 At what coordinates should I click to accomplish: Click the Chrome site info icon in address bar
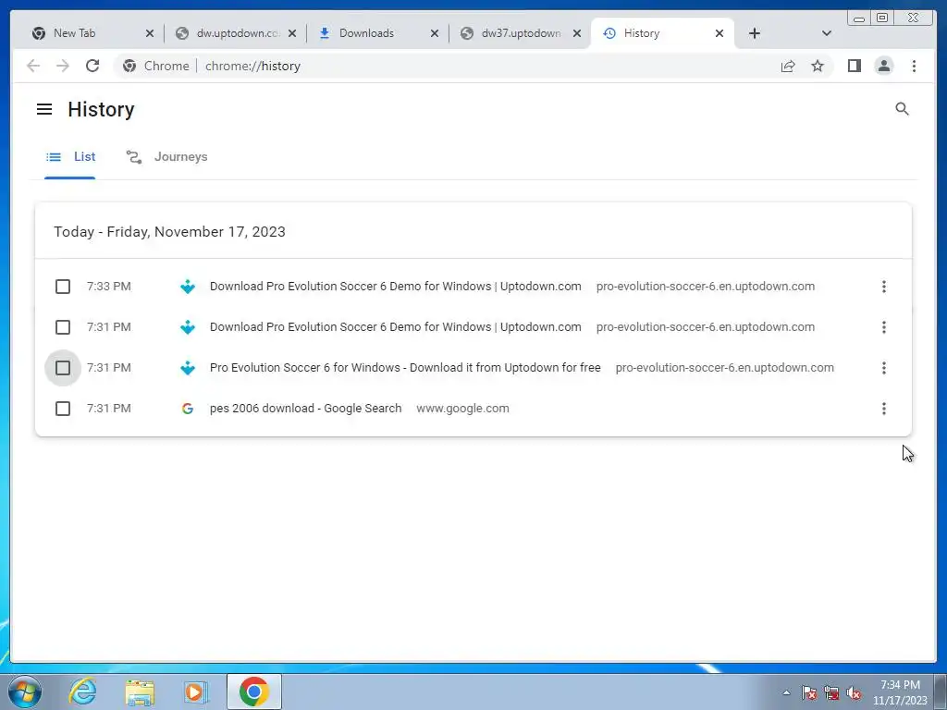129,66
